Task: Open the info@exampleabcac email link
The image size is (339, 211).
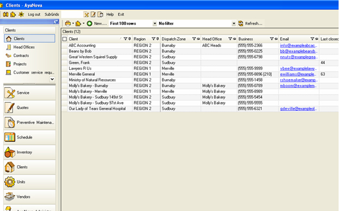Action: coord(299,46)
